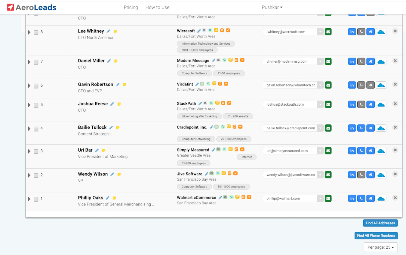
Task: Click the cloud transfer icon for Uri Bar
Action: coord(381,151)
